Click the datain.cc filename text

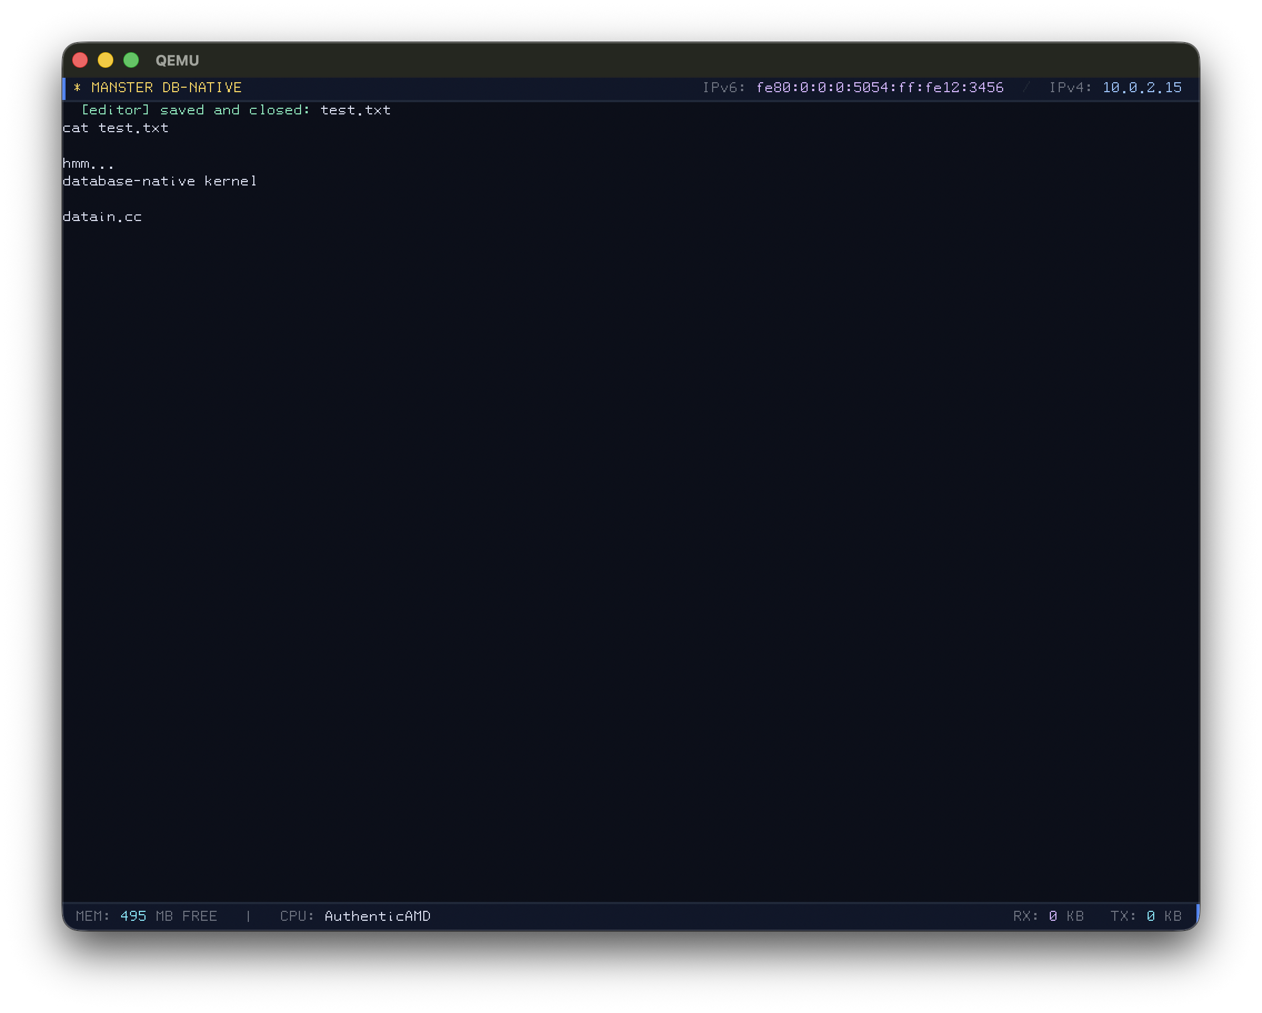102,216
